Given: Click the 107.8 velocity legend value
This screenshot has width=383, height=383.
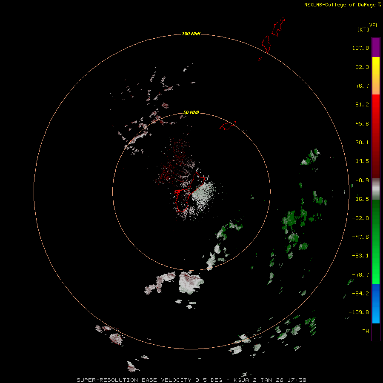Looking at the screenshot, I should click(360, 48).
